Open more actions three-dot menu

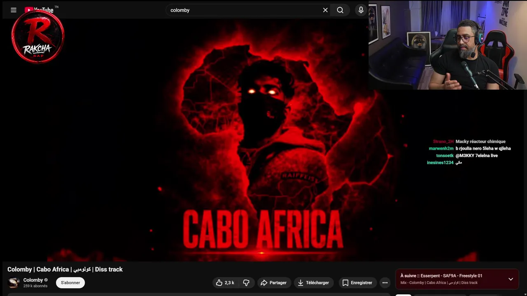tap(385, 283)
